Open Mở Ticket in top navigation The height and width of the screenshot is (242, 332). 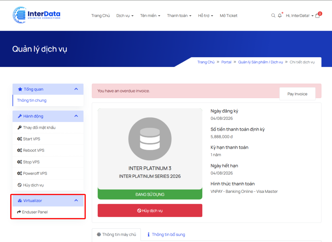tap(229, 16)
